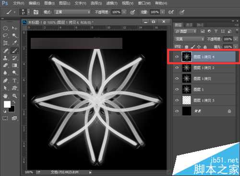
Task: Hide the top selected layer copy 4
Action: click(177, 57)
